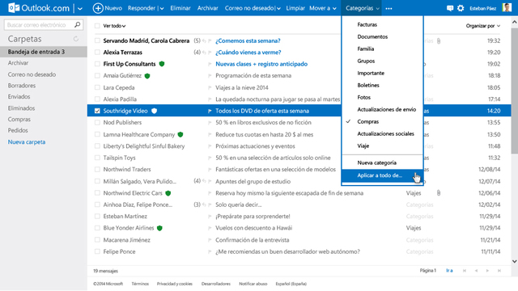
Task: Go to the next page arrow
Action: [x=487, y=271]
